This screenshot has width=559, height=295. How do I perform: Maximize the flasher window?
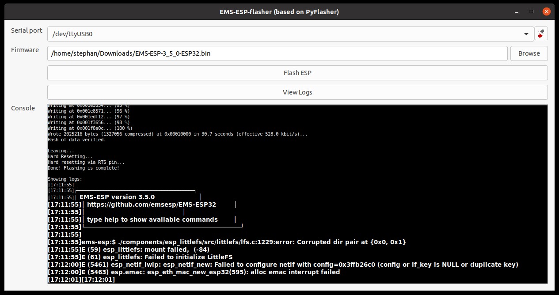click(531, 11)
